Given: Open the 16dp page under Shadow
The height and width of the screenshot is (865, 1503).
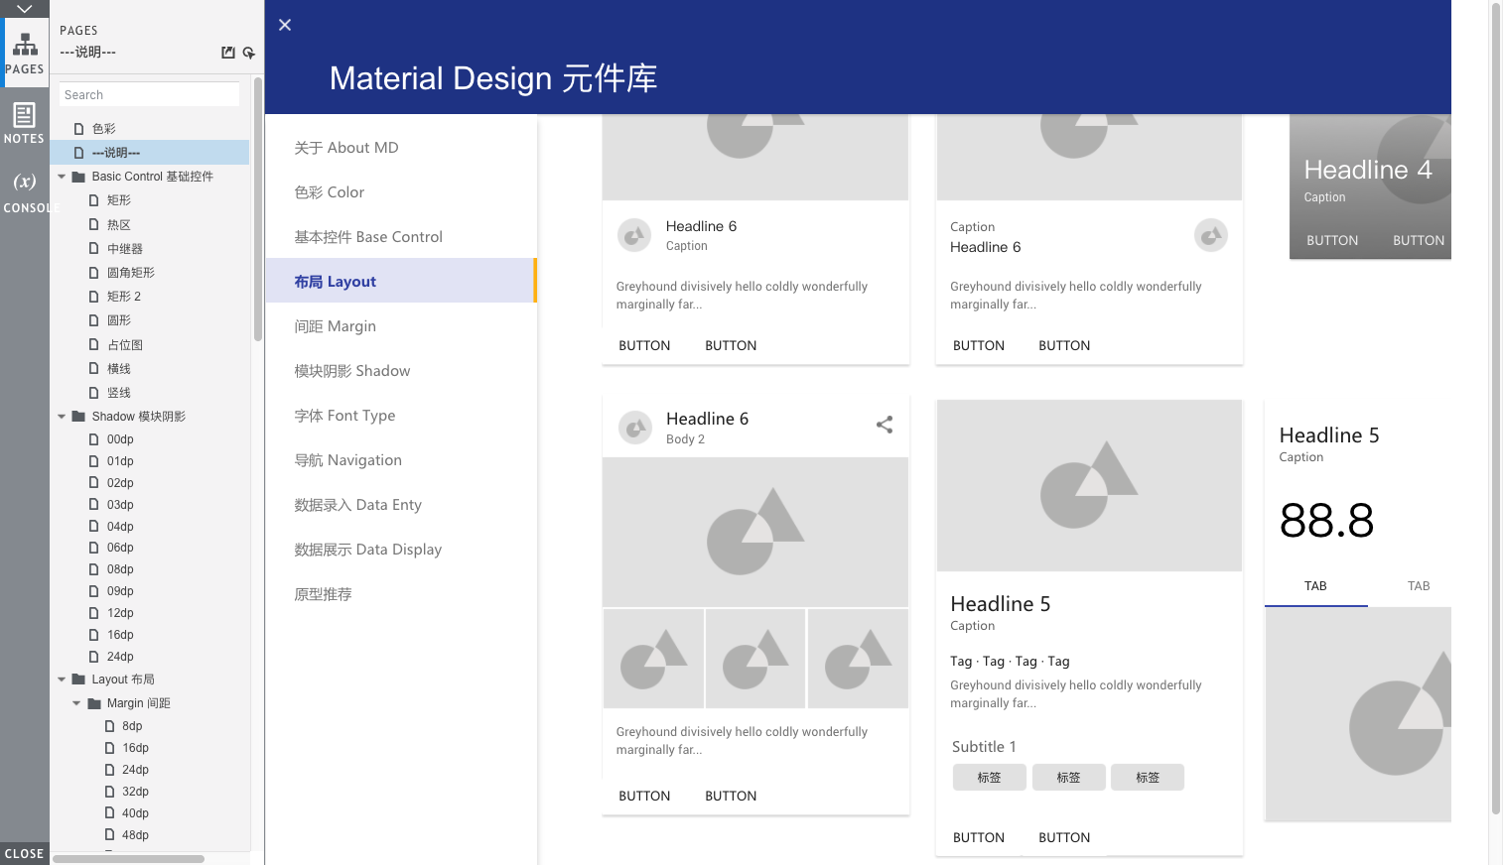Looking at the screenshot, I should point(120,635).
